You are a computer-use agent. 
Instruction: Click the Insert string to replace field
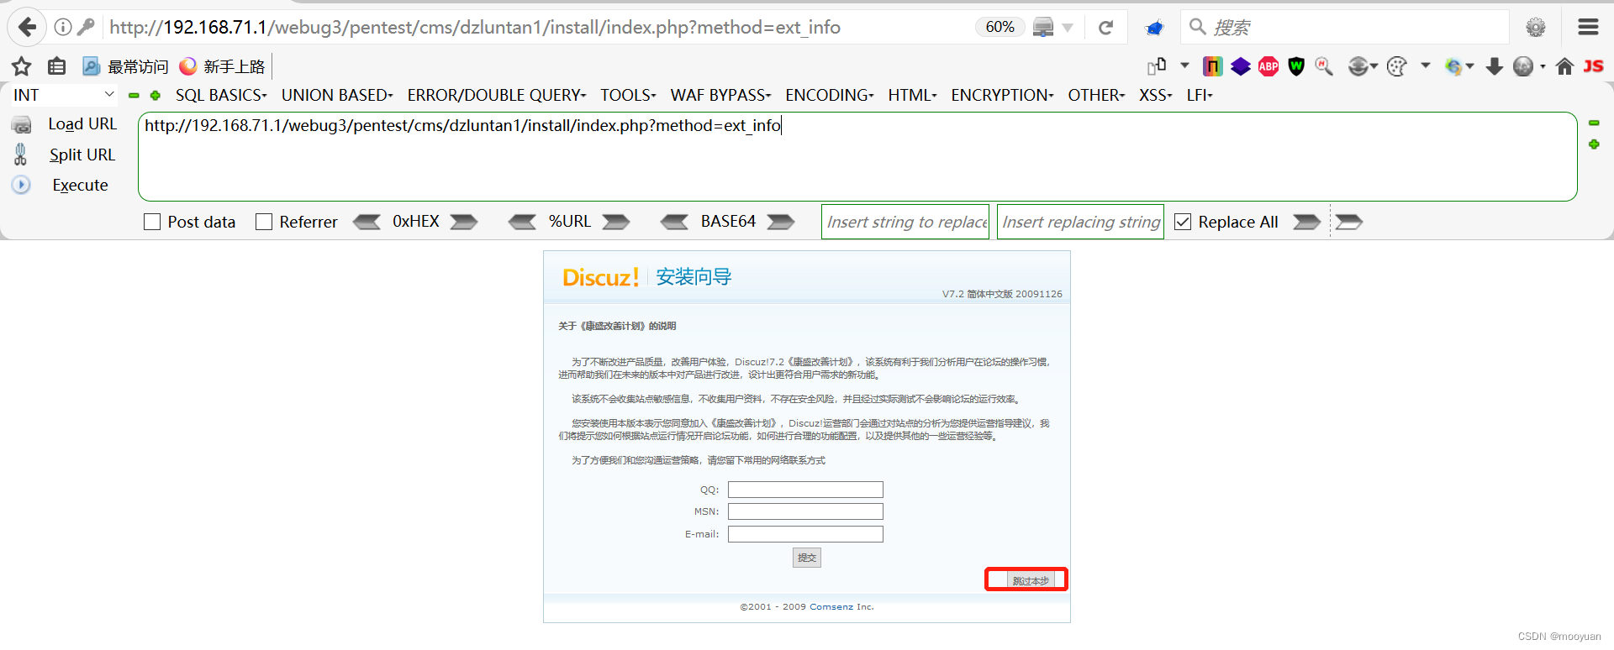(x=905, y=222)
